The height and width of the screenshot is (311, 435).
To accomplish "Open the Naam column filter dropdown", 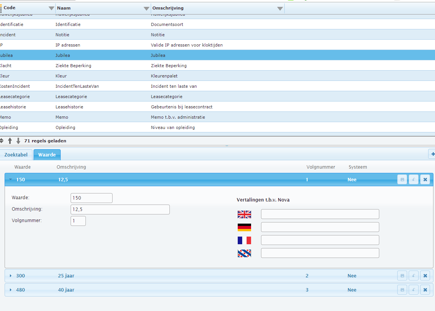I will pyautogui.click(x=147, y=9).
